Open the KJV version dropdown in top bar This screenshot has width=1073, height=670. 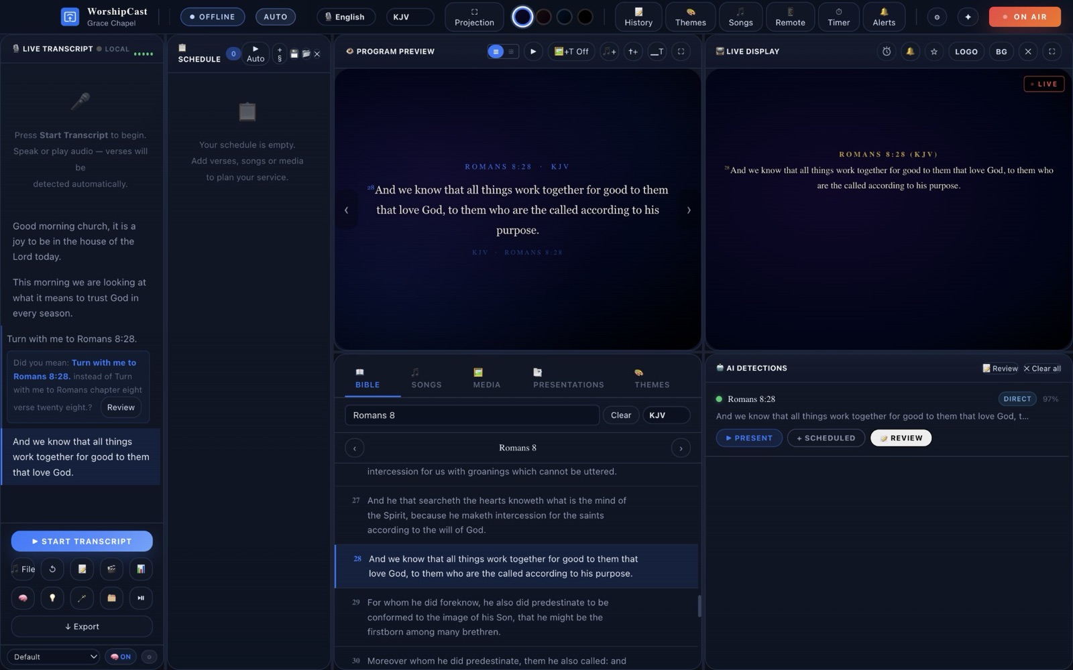point(410,17)
